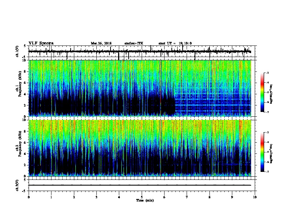Click time axis tick label "3"
This screenshot has height=221, width=287.
pos(96,197)
